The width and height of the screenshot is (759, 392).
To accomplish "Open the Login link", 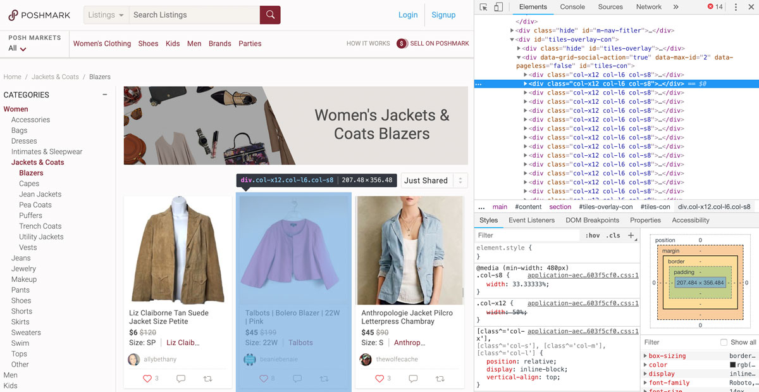I will [x=408, y=15].
